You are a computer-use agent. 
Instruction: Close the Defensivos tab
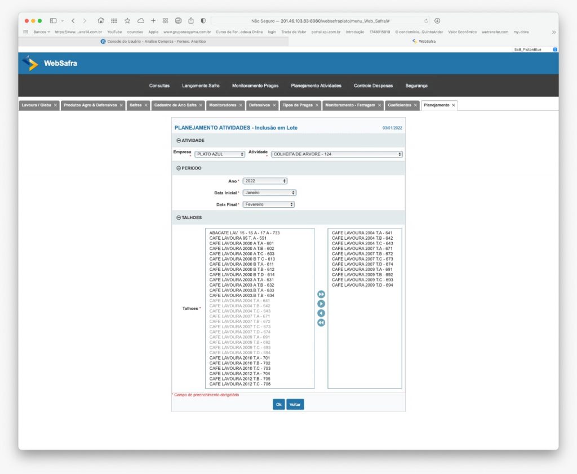[274, 105]
